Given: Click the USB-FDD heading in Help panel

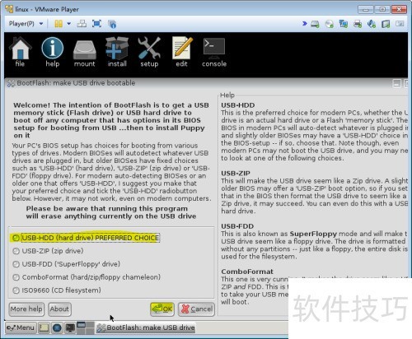Looking at the screenshot, I should (x=237, y=226).
